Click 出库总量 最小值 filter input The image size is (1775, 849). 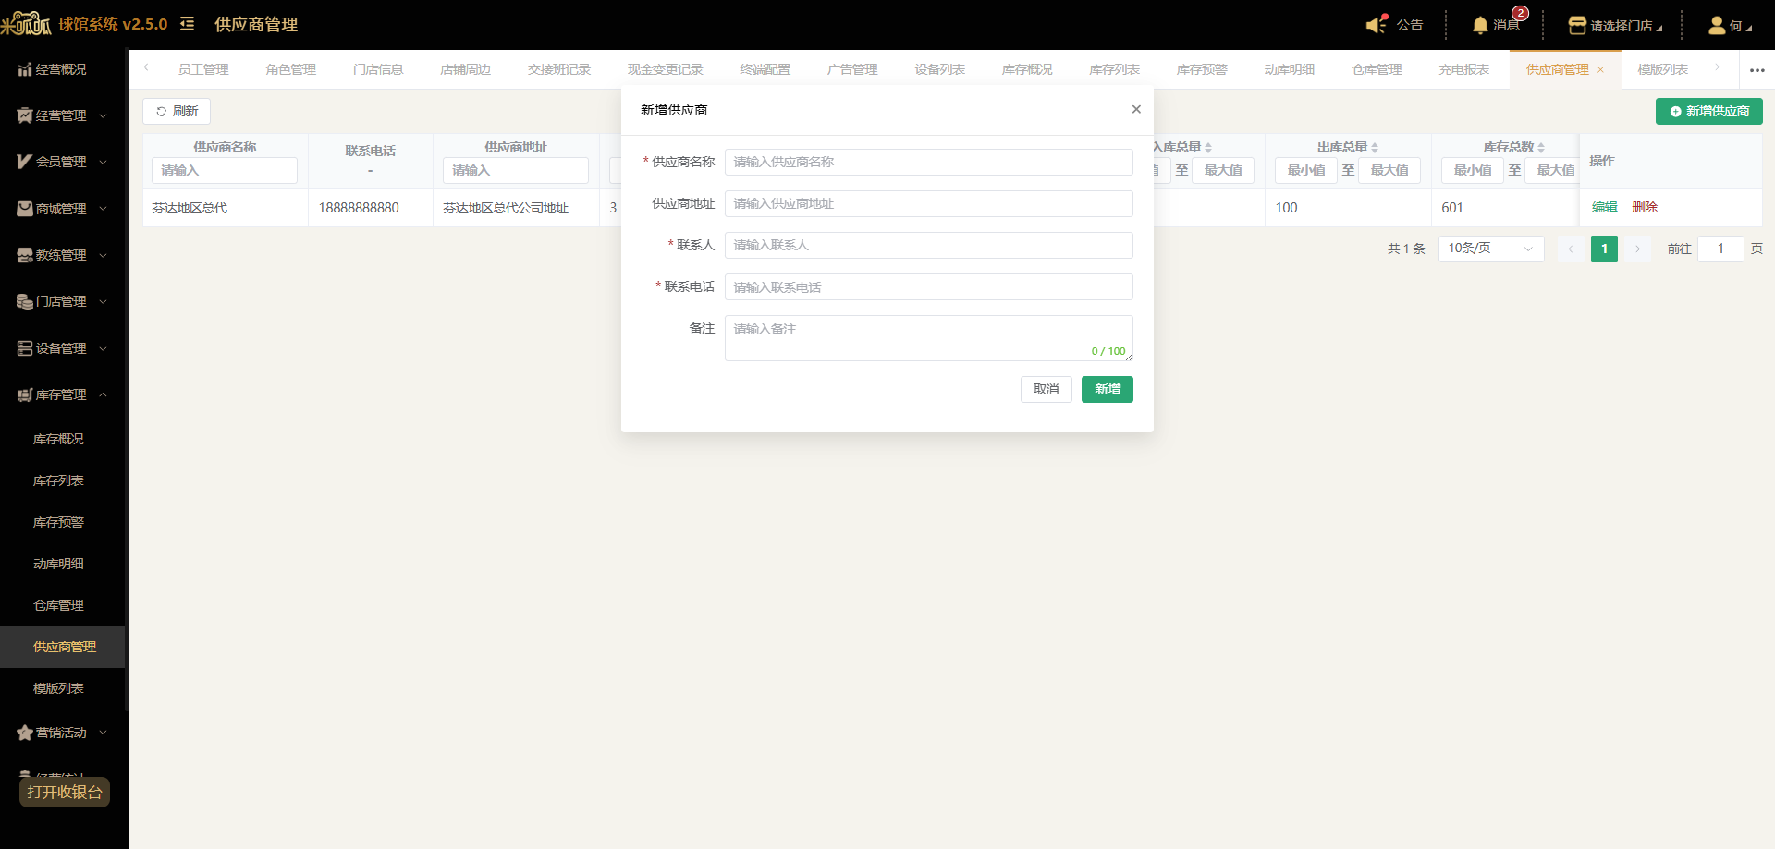click(x=1306, y=170)
